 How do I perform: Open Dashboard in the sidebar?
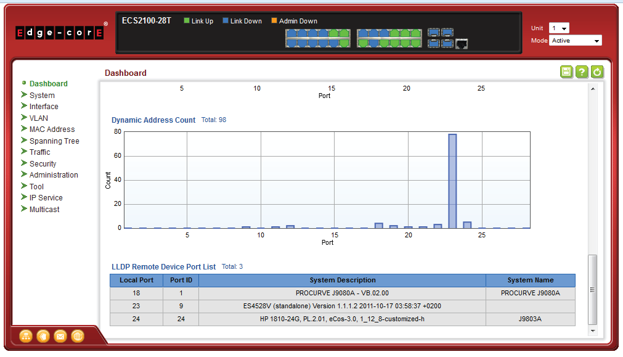point(49,83)
